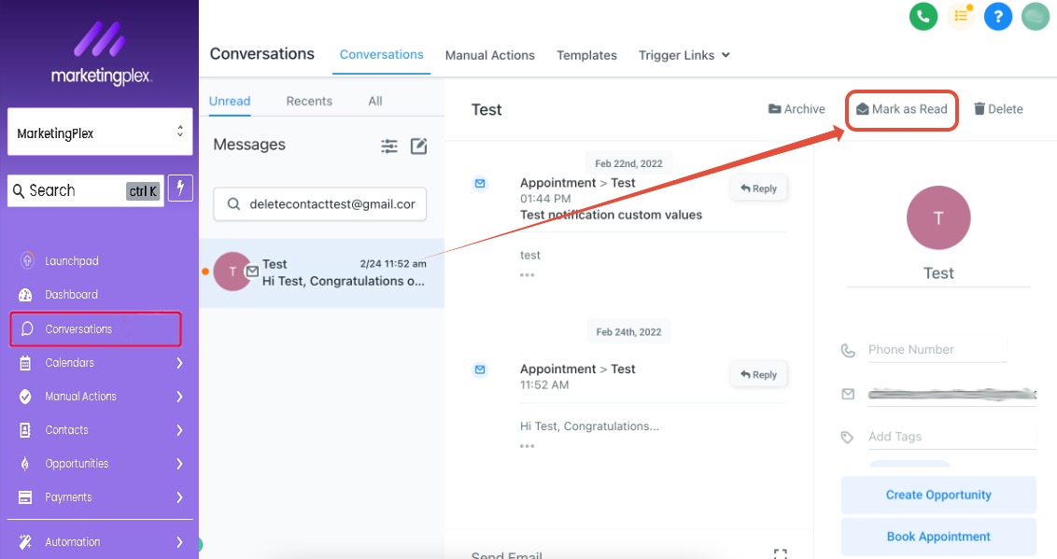Click search magnifier in messages search box

click(233, 204)
